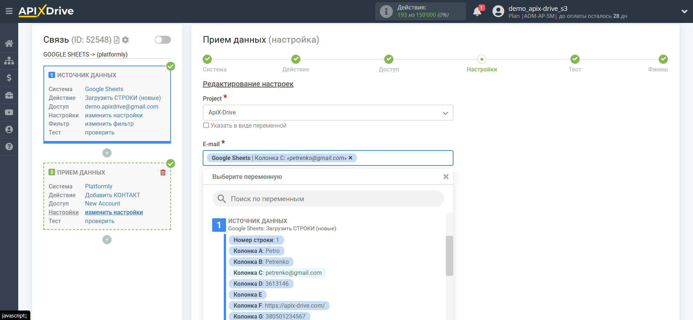The width and height of the screenshot is (693, 320).
Task: Click the user avatar icon
Action: (x=498, y=11)
